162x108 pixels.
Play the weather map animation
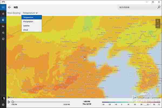coord(9,102)
